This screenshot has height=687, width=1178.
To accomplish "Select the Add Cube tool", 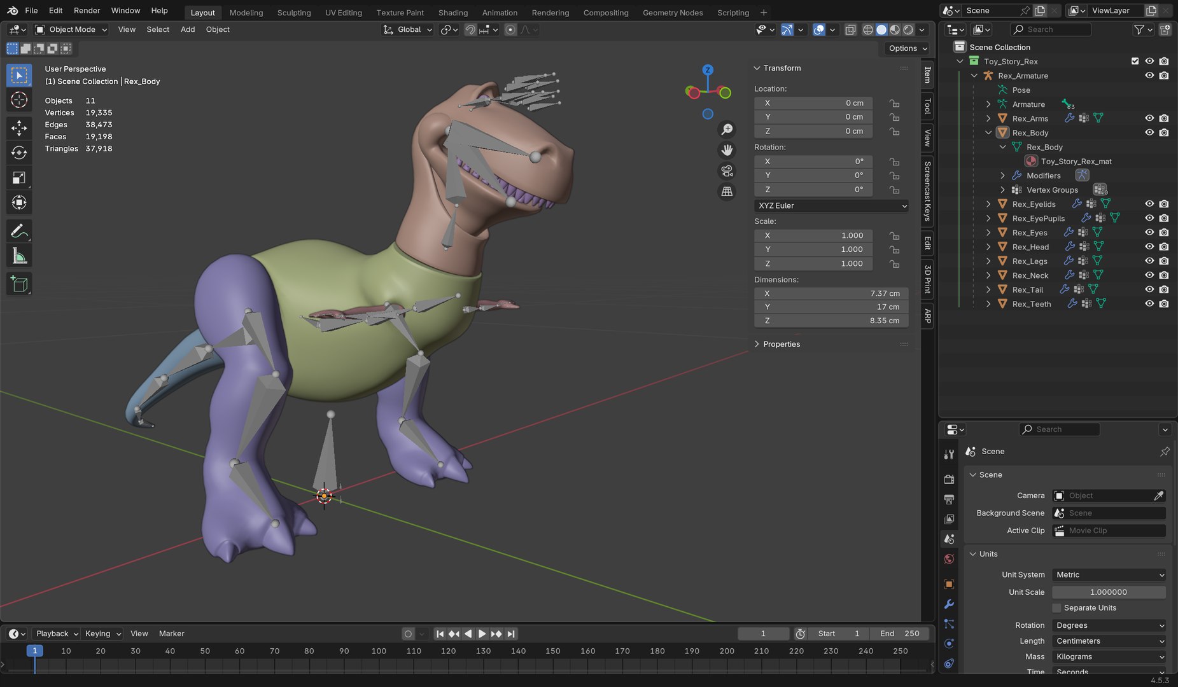I will pyautogui.click(x=19, y=284).
